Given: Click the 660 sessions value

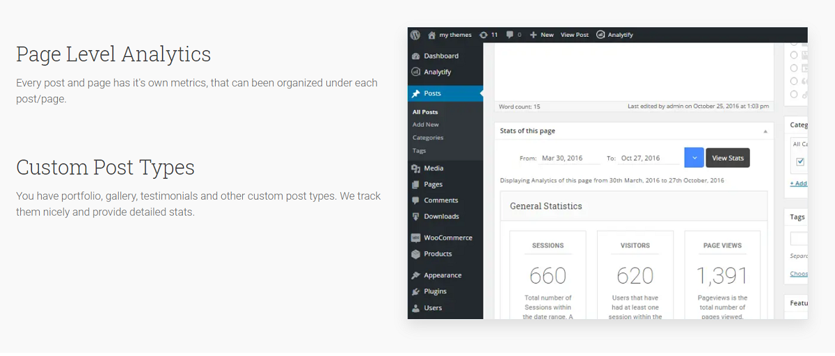Looking at the screenshot, I should (548, 276).
